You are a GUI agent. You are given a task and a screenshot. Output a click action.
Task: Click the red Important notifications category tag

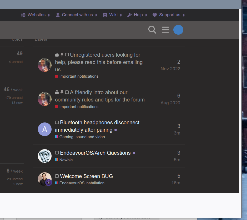click(79, 76)
